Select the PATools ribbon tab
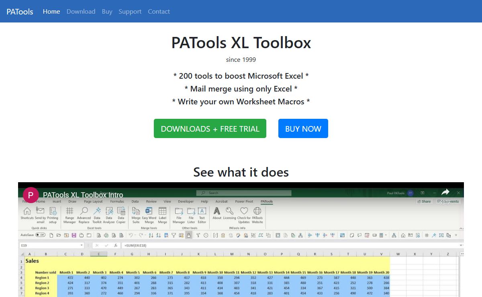482x297 pixels. coord(266,201)
